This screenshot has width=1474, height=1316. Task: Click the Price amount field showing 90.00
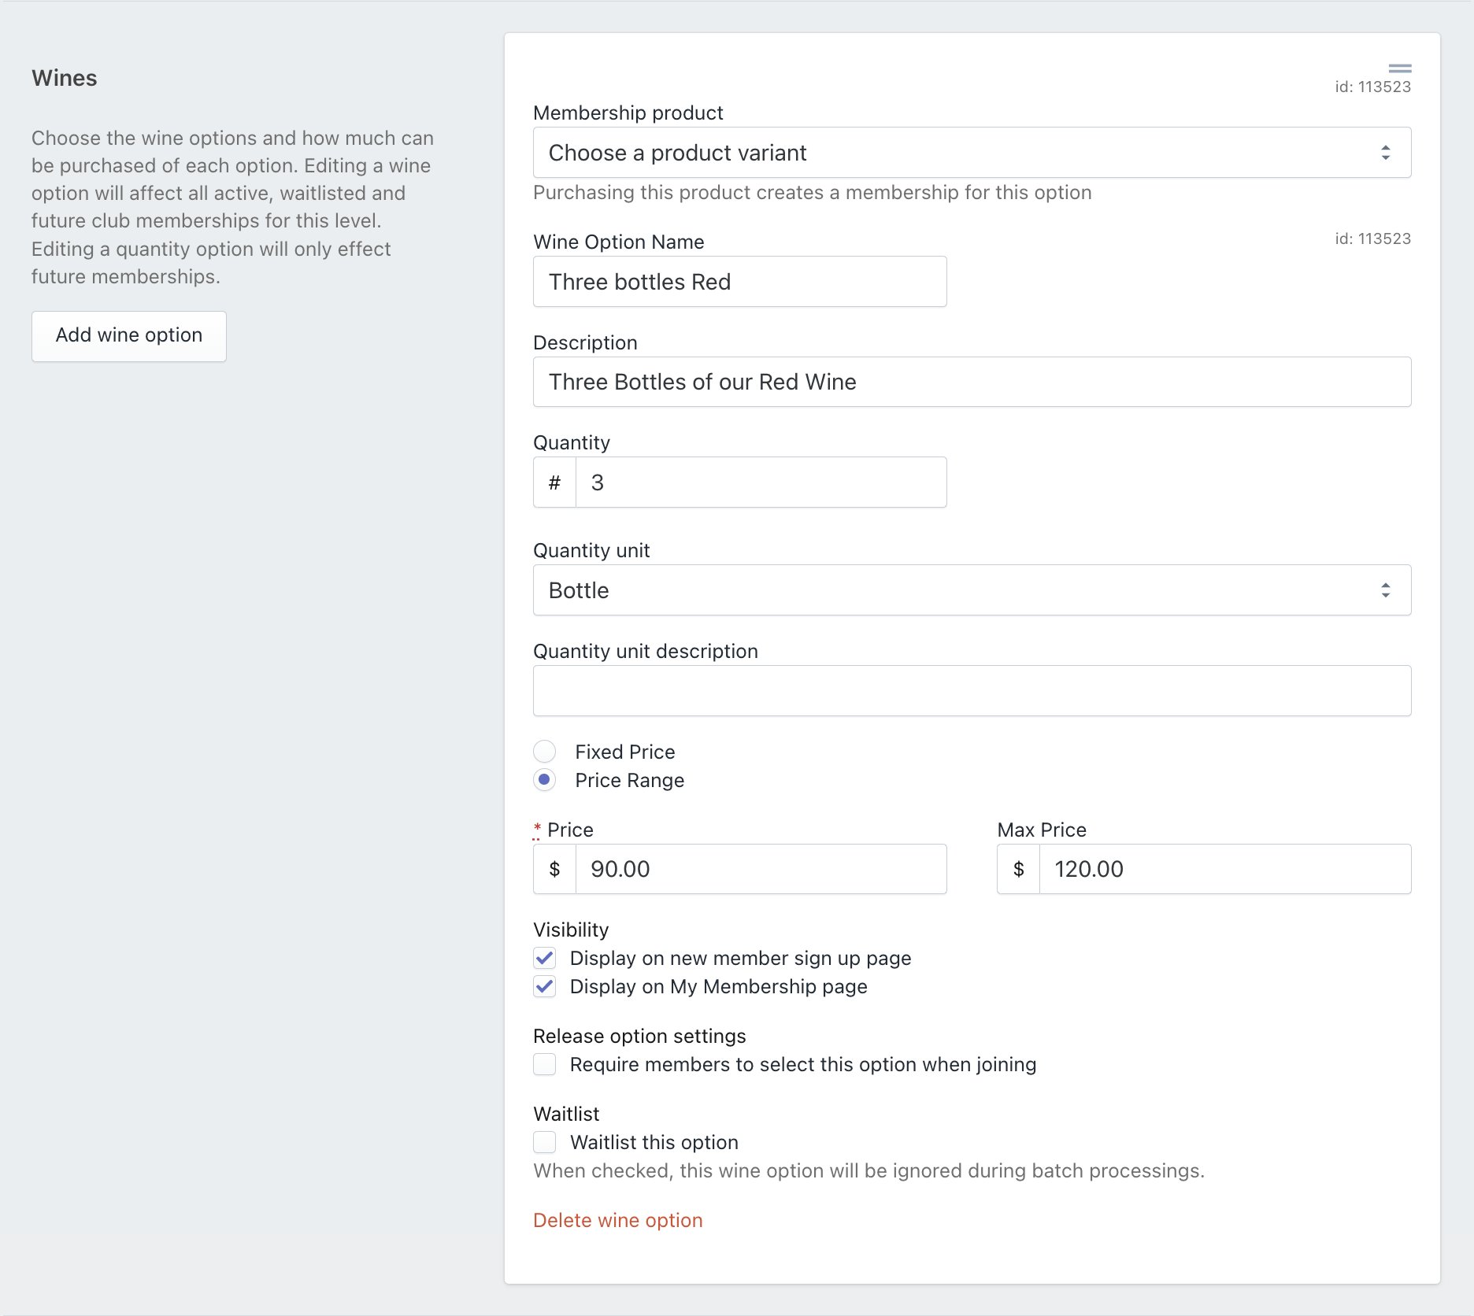click(761, 869)
